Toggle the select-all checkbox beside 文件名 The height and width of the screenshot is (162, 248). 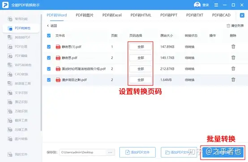pos(49,35)
